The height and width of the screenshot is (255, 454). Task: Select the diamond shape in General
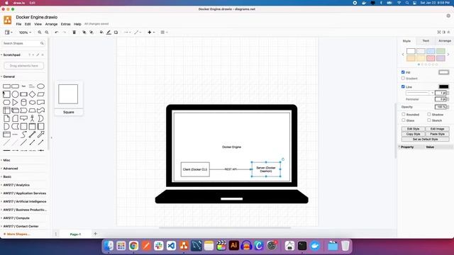click(32, 94)
